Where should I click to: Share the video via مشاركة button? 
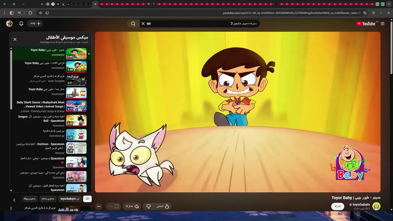(132, 207)
